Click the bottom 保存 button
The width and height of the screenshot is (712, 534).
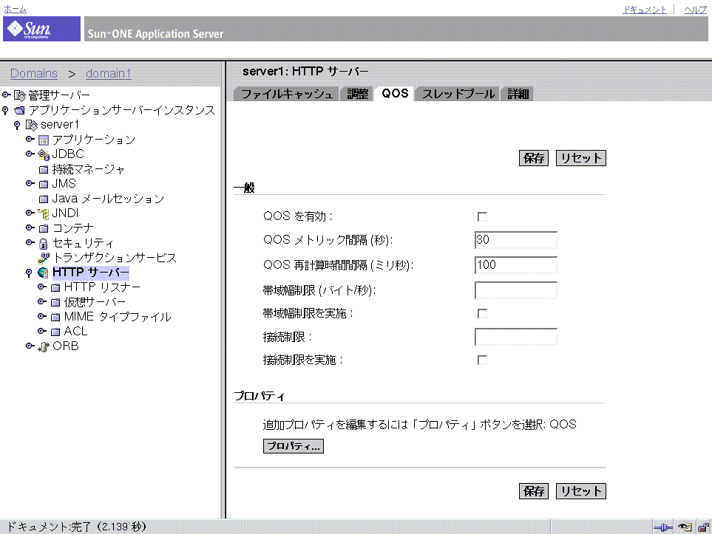pyautogui.click(x=534, y=491)
